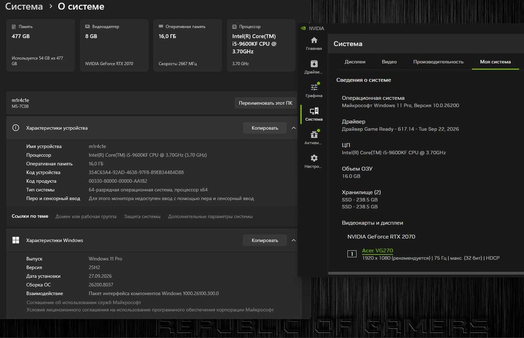Copy Windows specifications with Копировать button
Screen dimensions: 524x338
(265, 241)
